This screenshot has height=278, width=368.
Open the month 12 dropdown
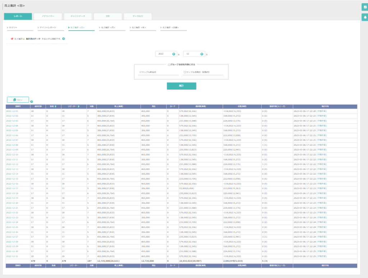pos(194,54)
